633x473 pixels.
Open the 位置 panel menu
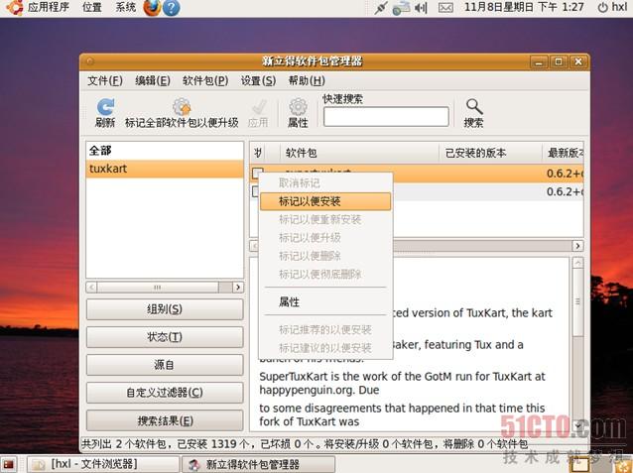[92, 7]
